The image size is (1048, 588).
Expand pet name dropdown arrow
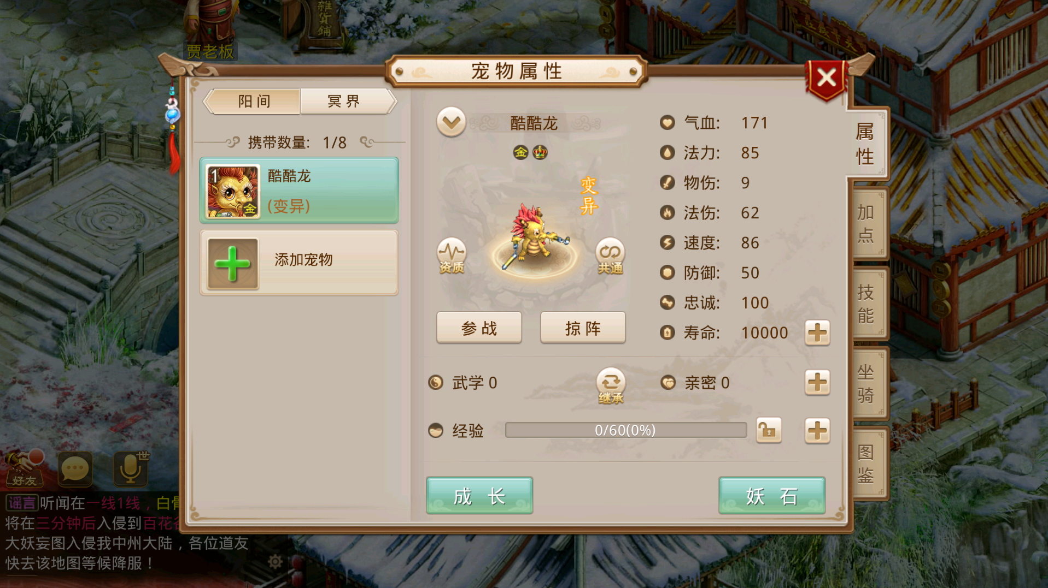click(451, 122)
